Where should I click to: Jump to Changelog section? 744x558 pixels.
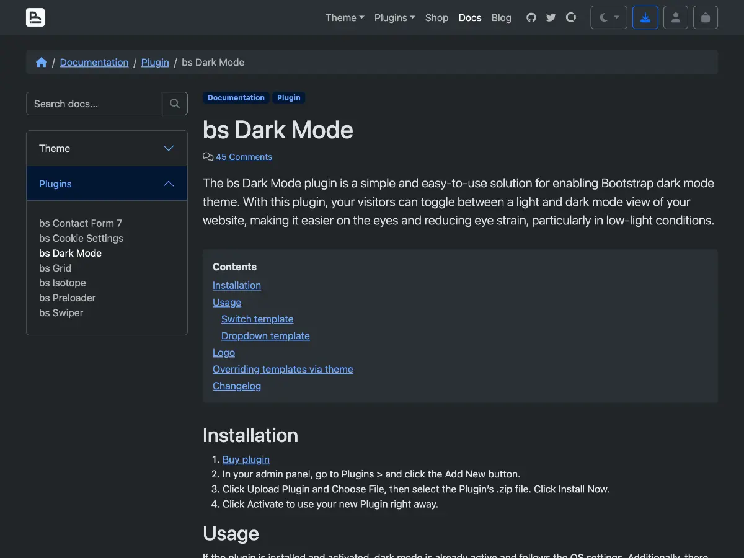coord(237,386)
